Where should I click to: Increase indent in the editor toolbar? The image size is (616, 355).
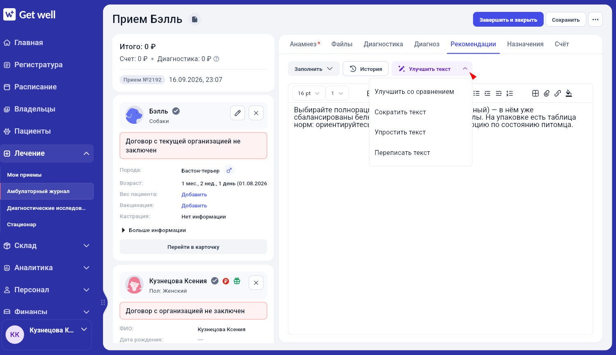[x=488, y=93]
